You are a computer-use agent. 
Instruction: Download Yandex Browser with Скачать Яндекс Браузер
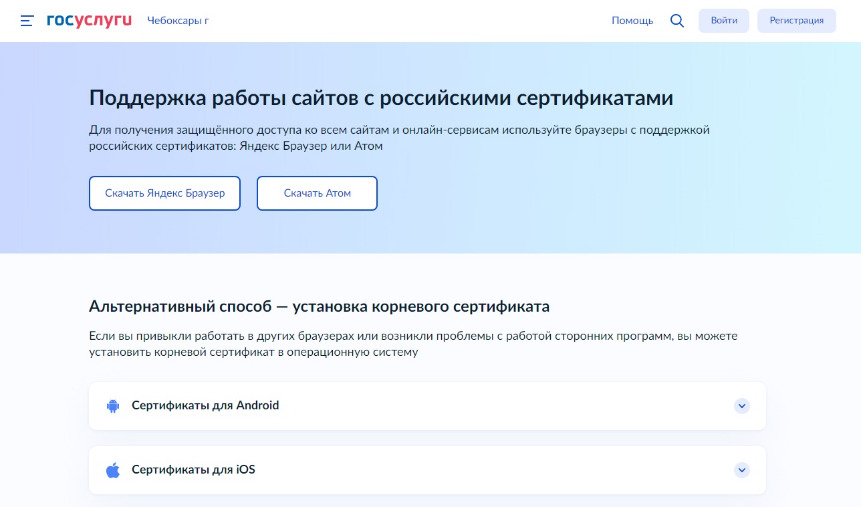click(164, 193)
